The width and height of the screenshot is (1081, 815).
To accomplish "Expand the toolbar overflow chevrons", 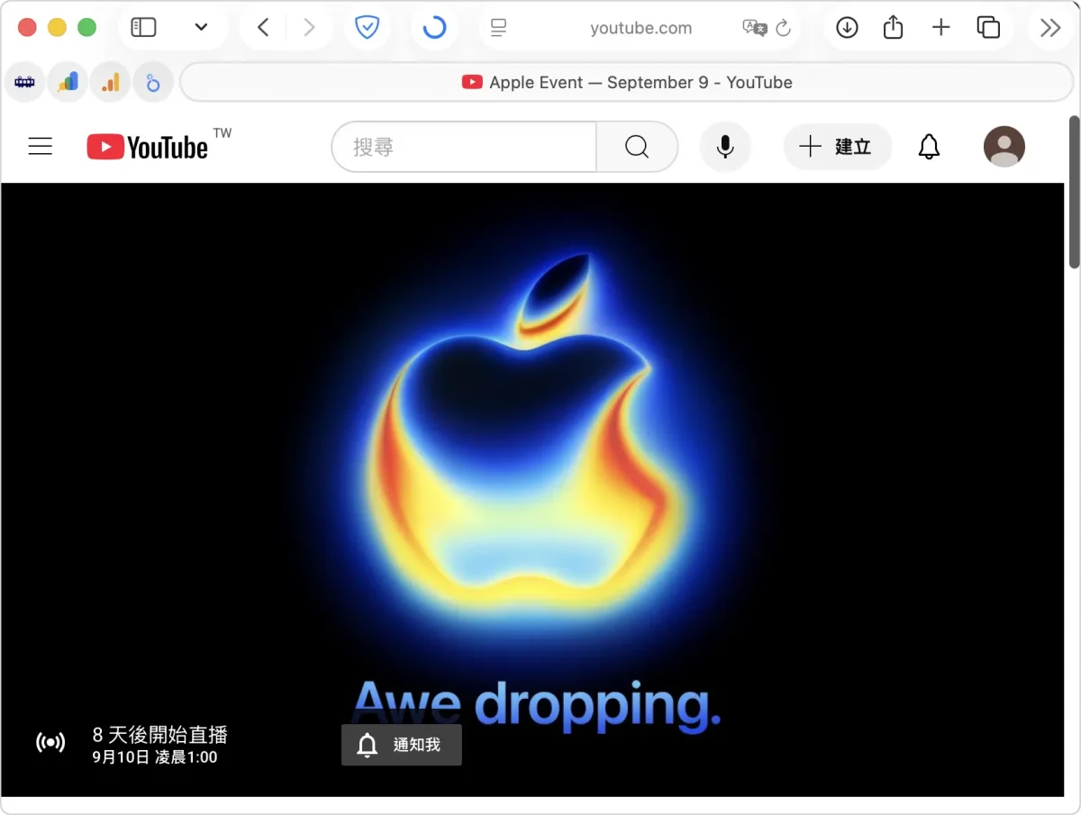I will (1049, 27).
